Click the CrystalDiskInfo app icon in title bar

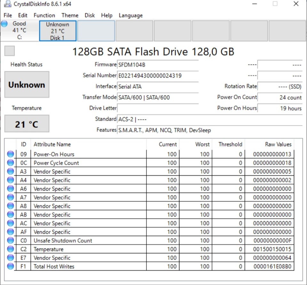point(8,4)
